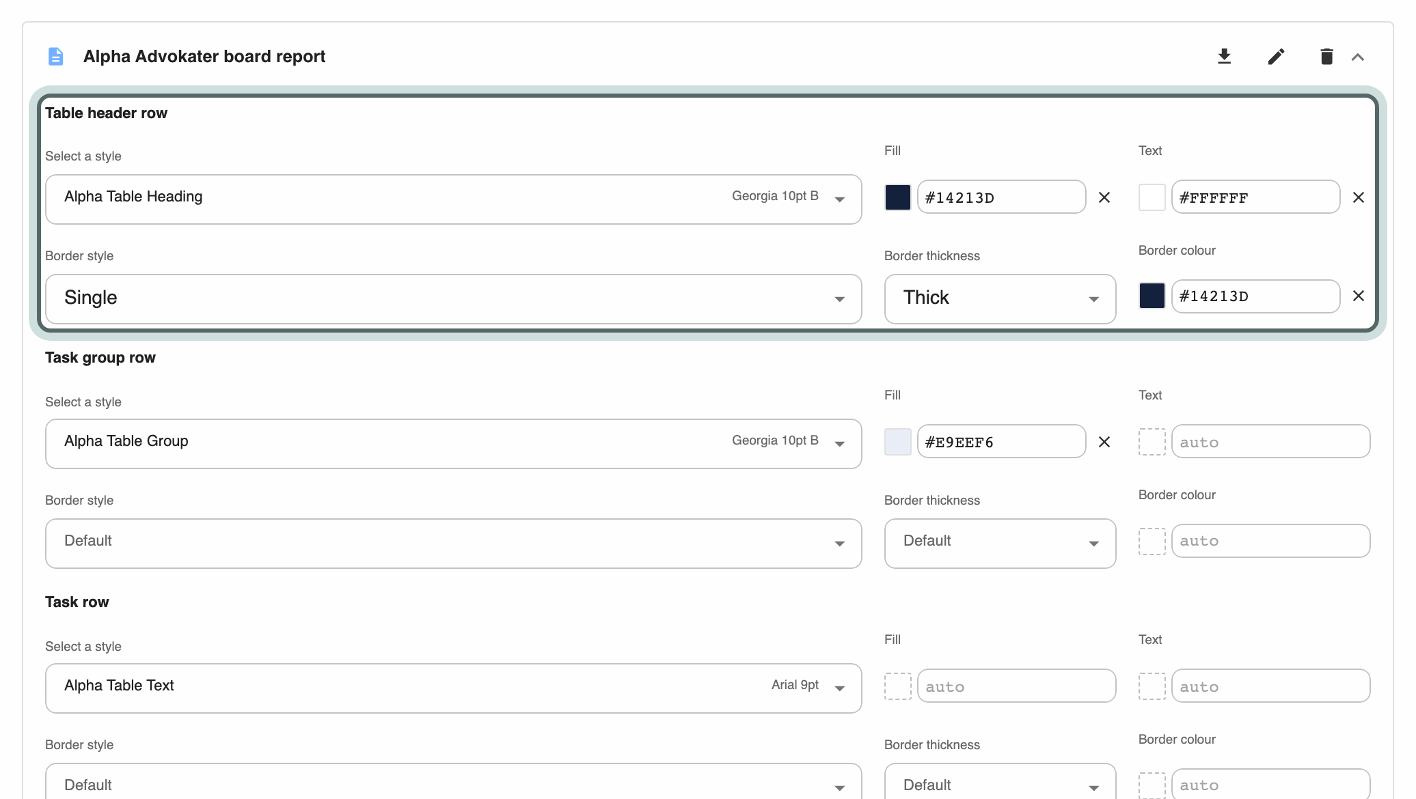
Task: Focus the task row Border colour auto field
Action: click(x=1270, y=784)
